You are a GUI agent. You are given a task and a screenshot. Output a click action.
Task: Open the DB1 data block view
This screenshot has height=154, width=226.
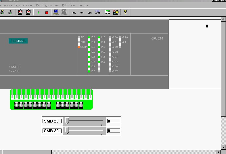(x=90, y=13)
